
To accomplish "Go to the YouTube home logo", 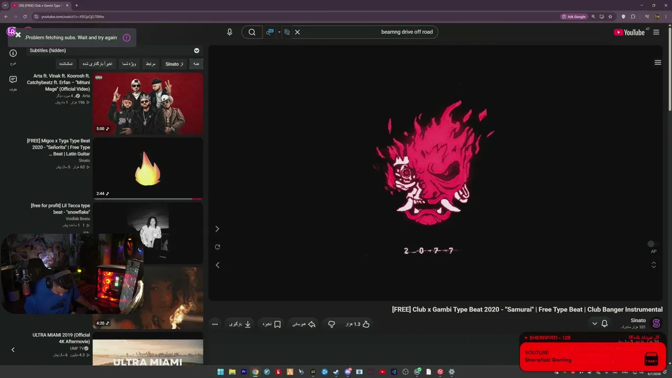I will coord(629,32).
